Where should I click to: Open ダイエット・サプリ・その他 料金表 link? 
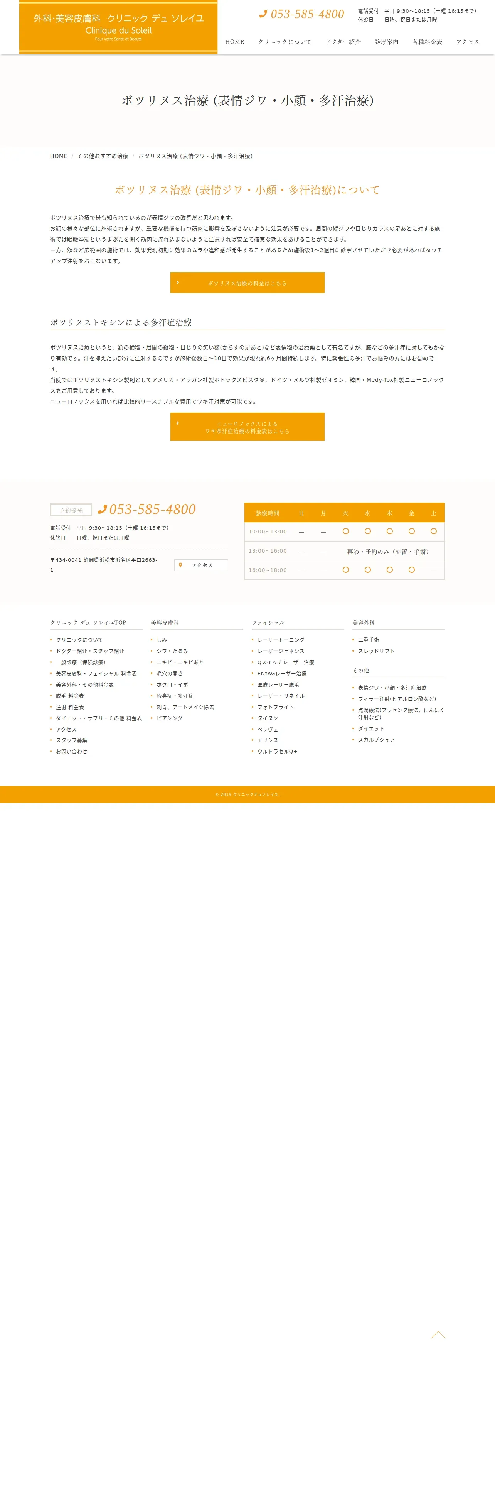click(x=99, y=718)
